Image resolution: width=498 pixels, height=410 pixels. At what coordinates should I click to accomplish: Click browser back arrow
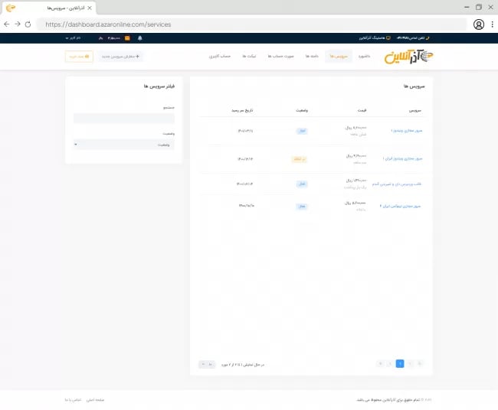[7, 24]
